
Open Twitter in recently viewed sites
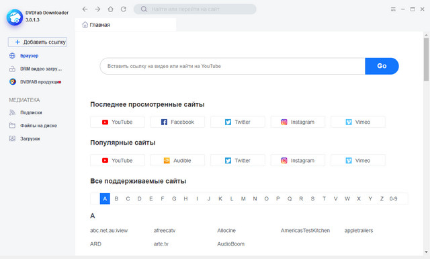238,122
